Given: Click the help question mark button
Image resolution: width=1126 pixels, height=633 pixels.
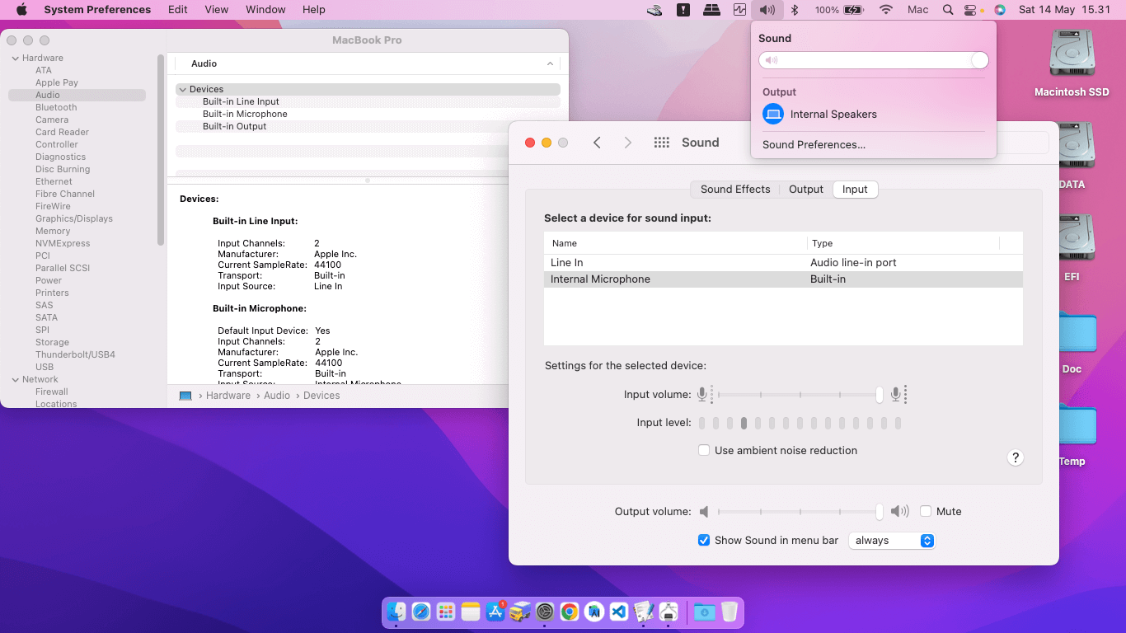Looking at the screenshot, I should click(1016, 457).
